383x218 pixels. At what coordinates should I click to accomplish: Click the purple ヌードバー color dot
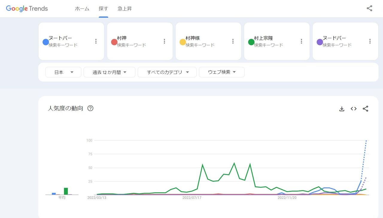point(320,42)
